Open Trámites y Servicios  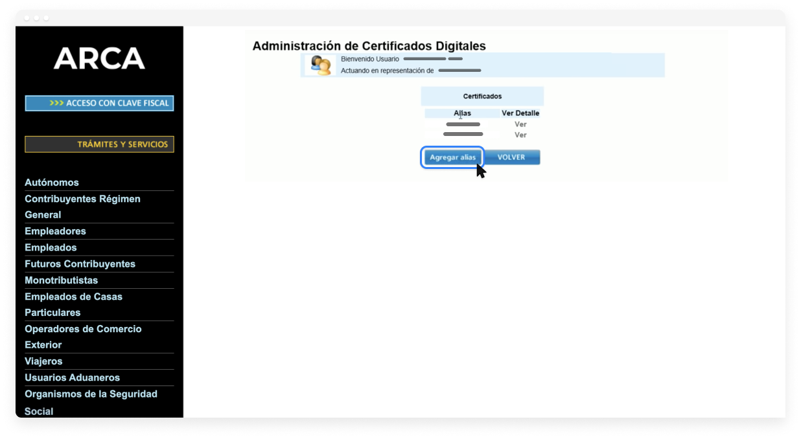[x=99, y=144]
